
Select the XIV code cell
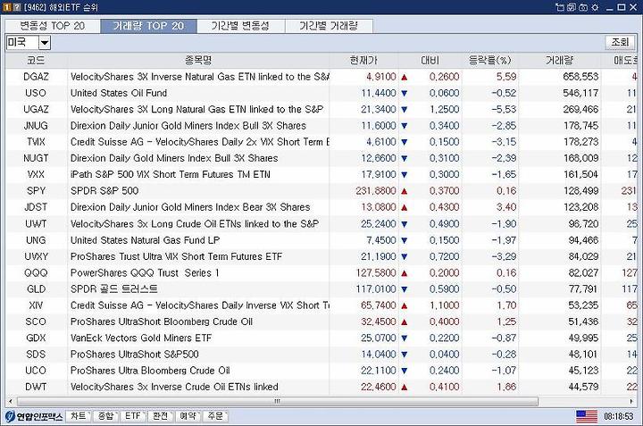[36, 305]
